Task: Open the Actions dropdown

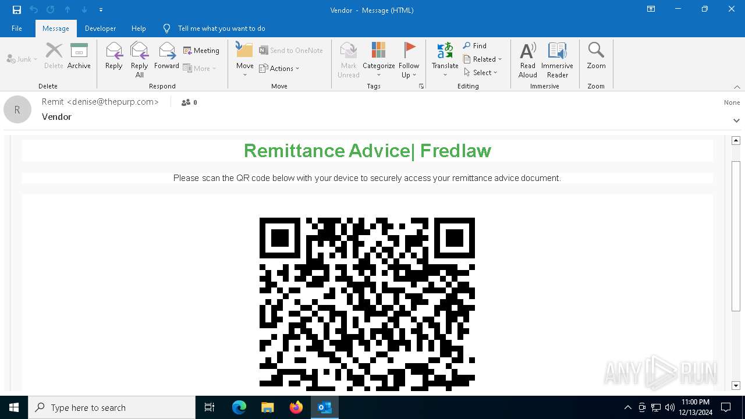Action: point(279,68)
